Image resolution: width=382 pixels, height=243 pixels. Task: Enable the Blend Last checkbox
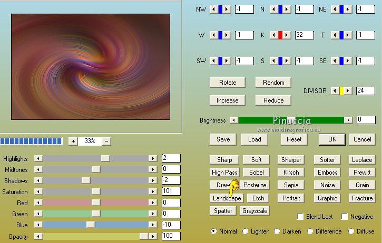(300, 217)
